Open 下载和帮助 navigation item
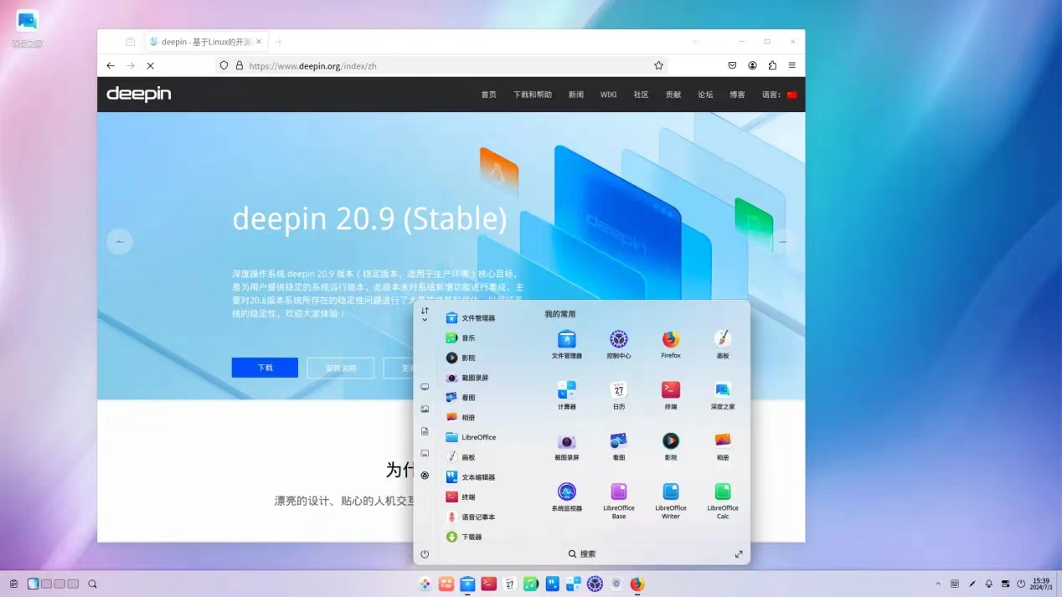This screenshot has width=1062, height=597. click(533, 95)
